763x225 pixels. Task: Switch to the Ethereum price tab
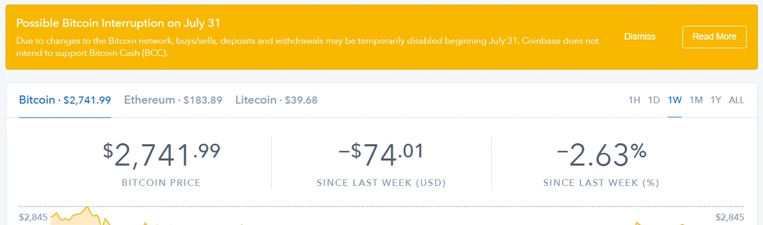173,100
